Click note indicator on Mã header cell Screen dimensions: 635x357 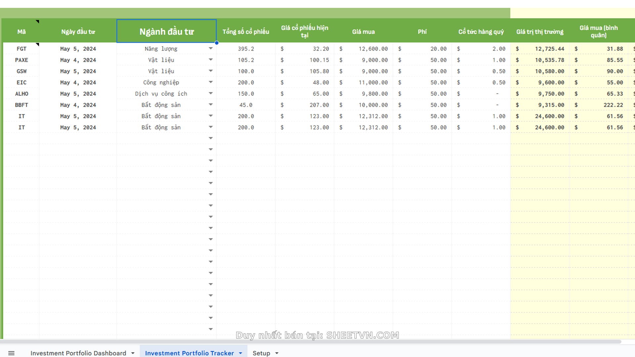[38, 21]
